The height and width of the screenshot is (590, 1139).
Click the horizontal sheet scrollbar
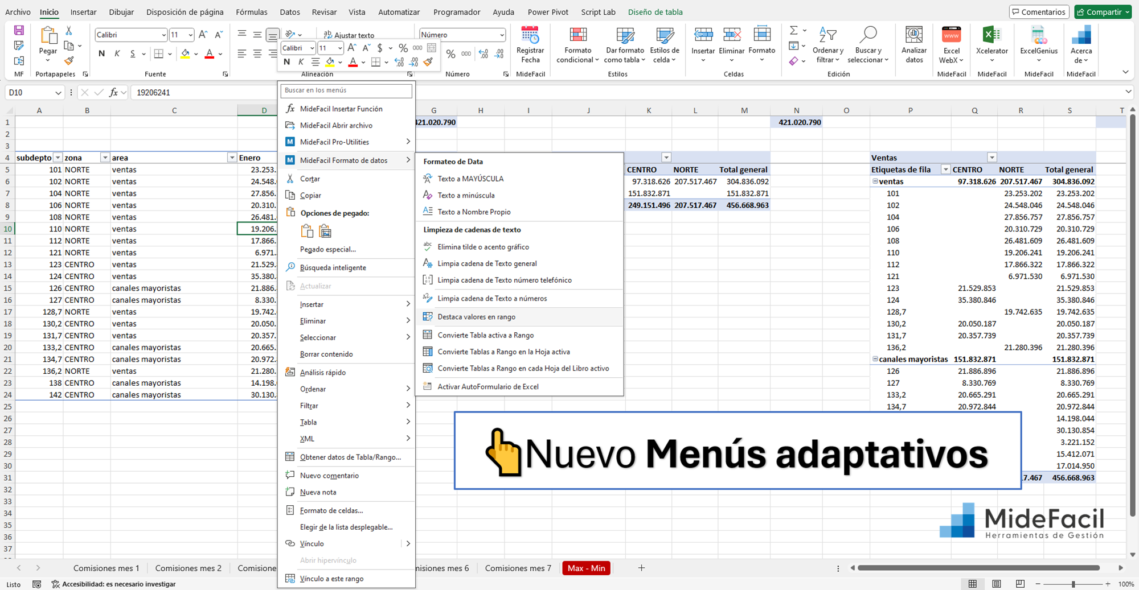978,568
